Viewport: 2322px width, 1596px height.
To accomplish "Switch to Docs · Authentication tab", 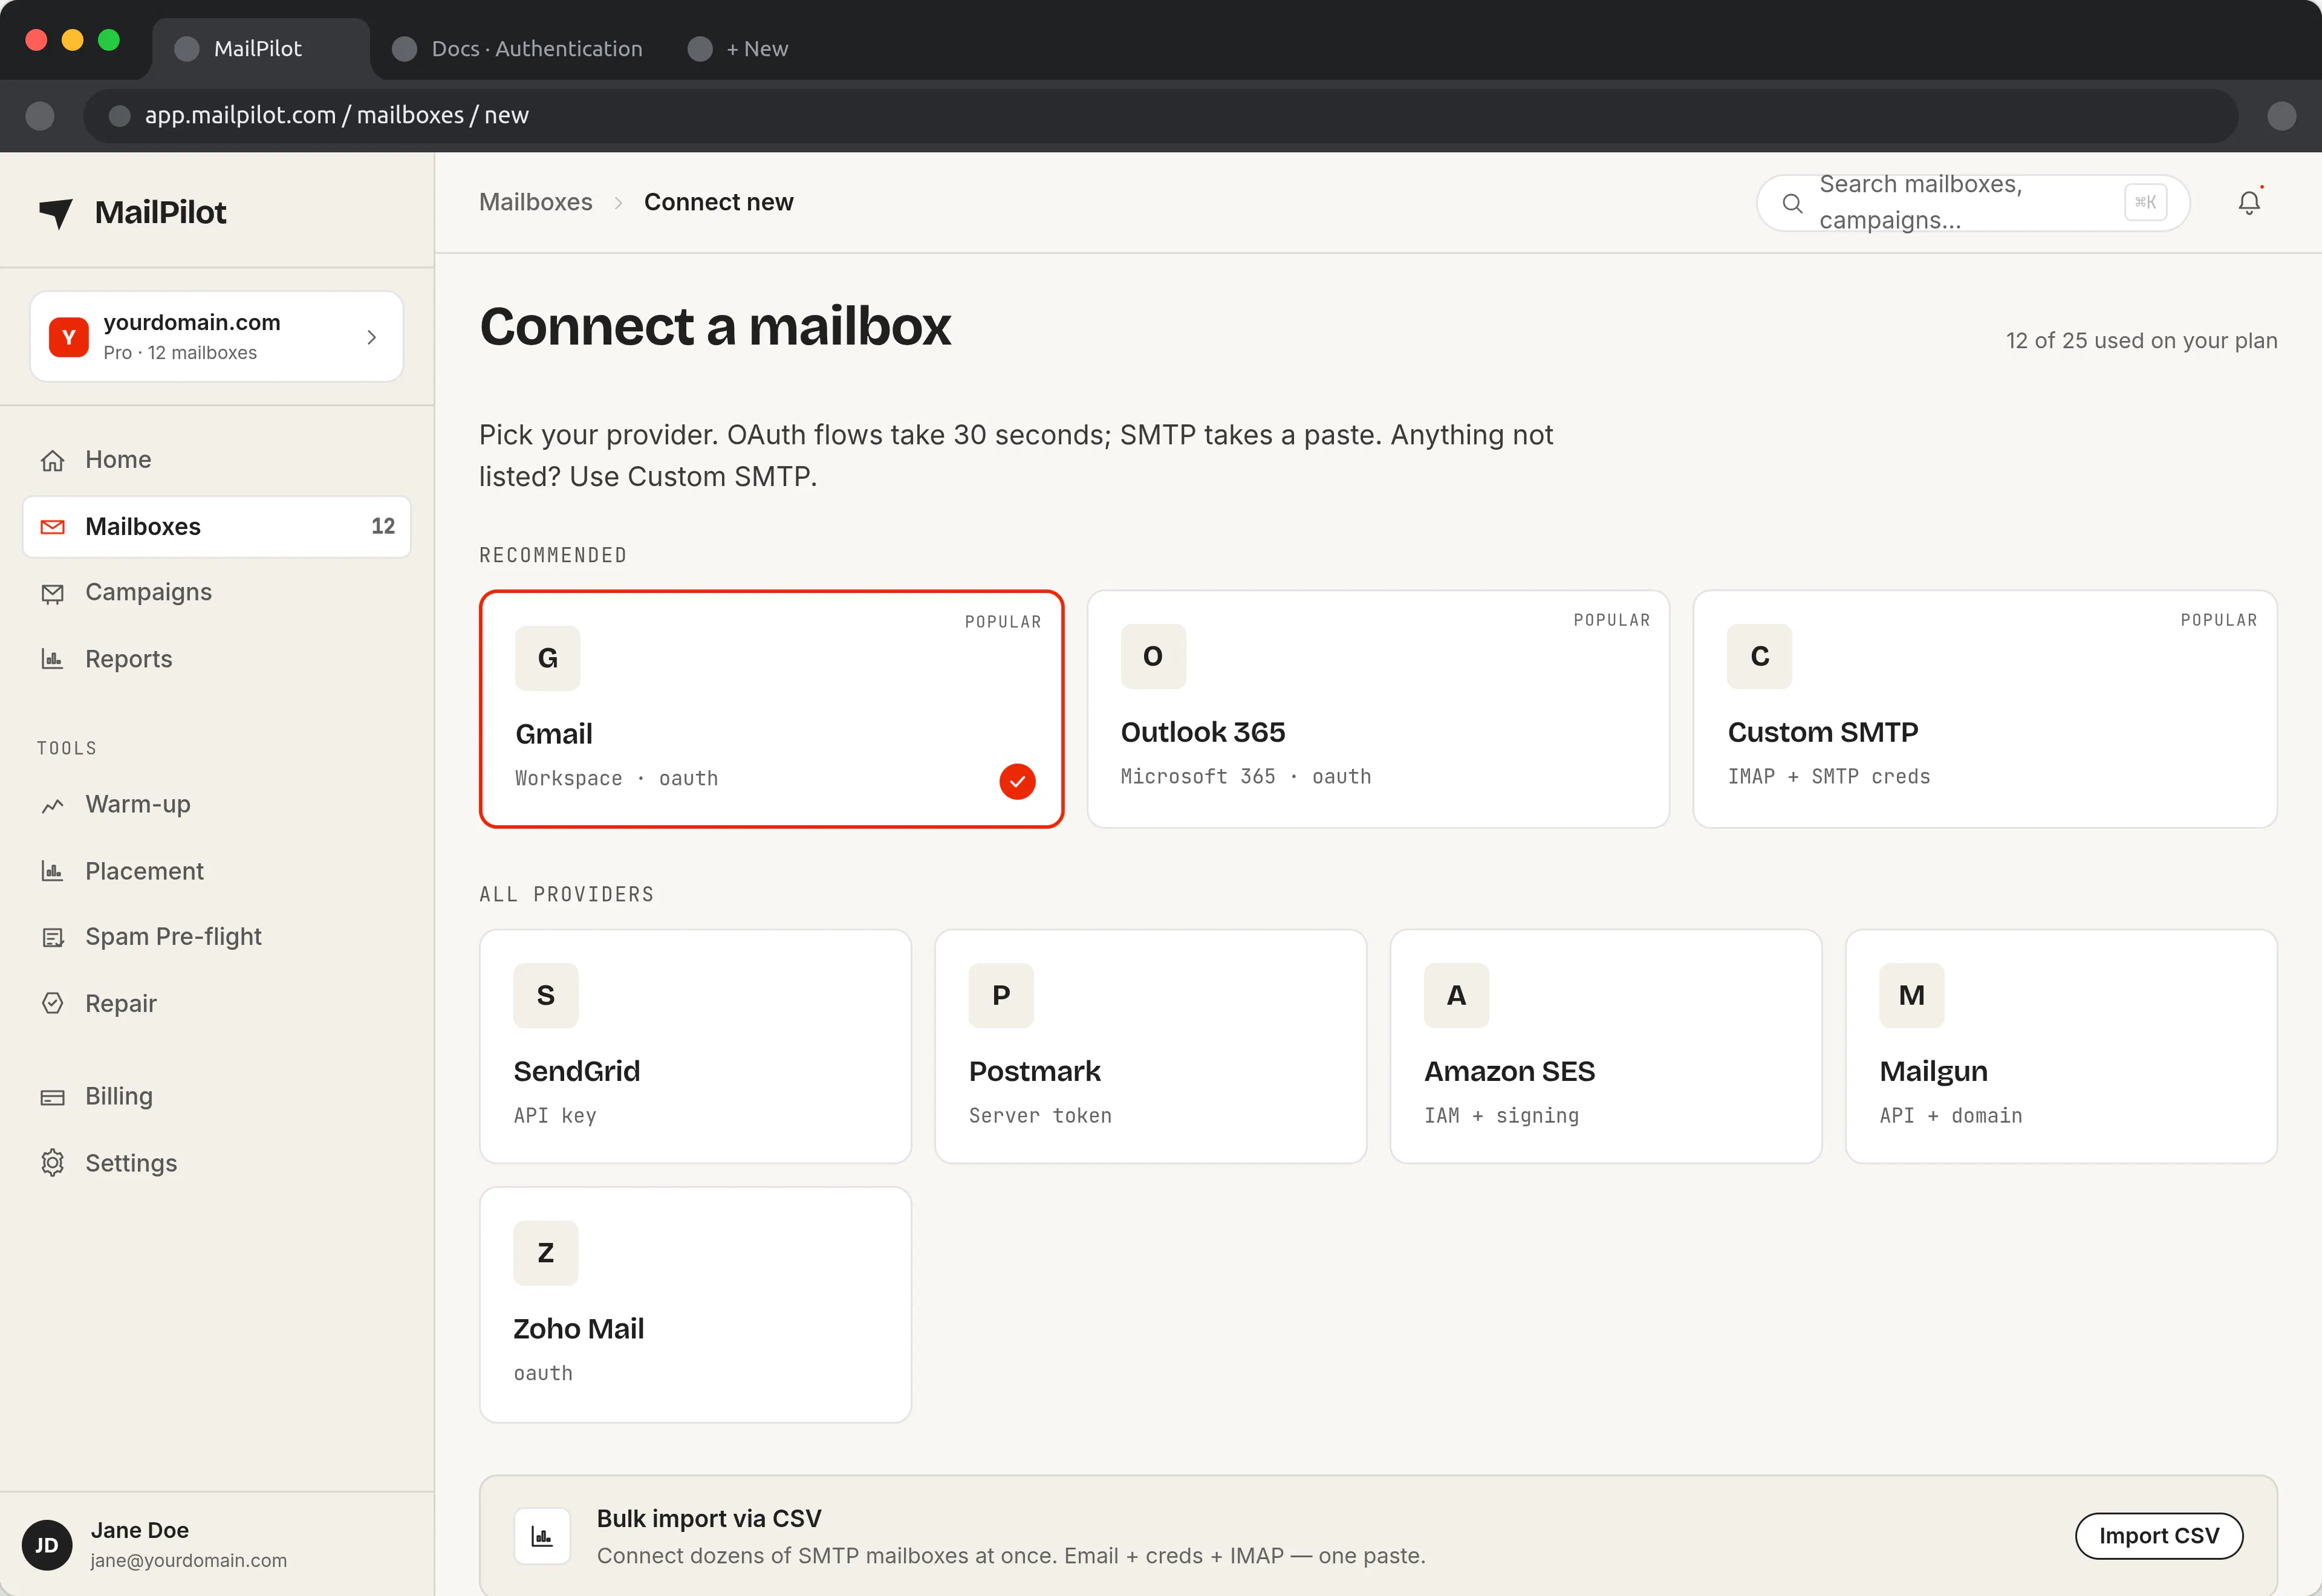I will pyautogui.click(x=518, y=49).
